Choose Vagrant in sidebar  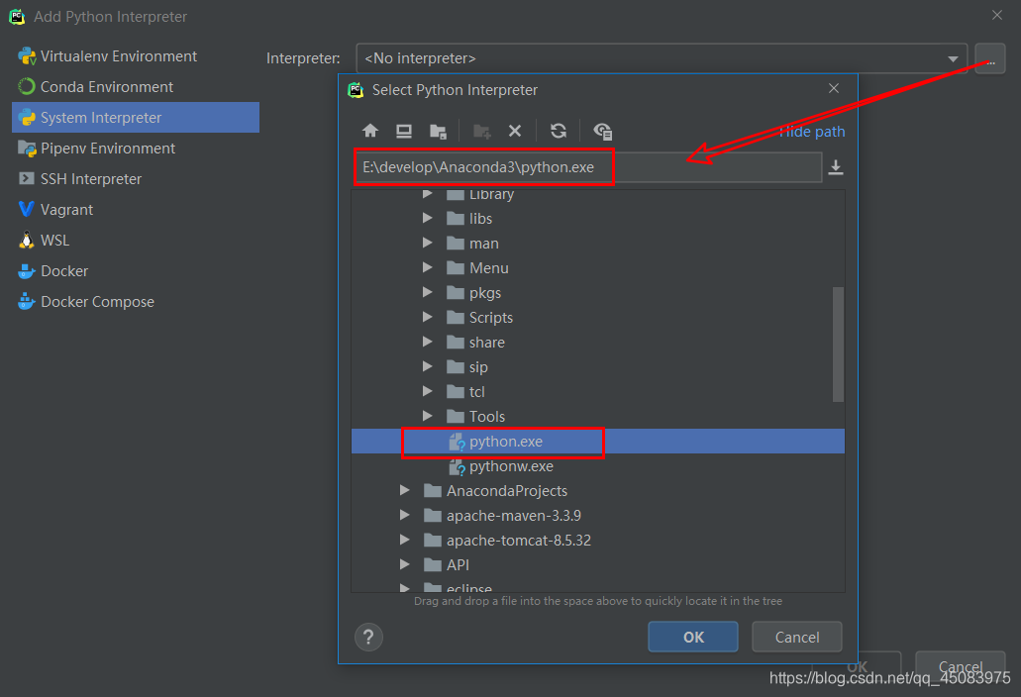coord(136,210)
